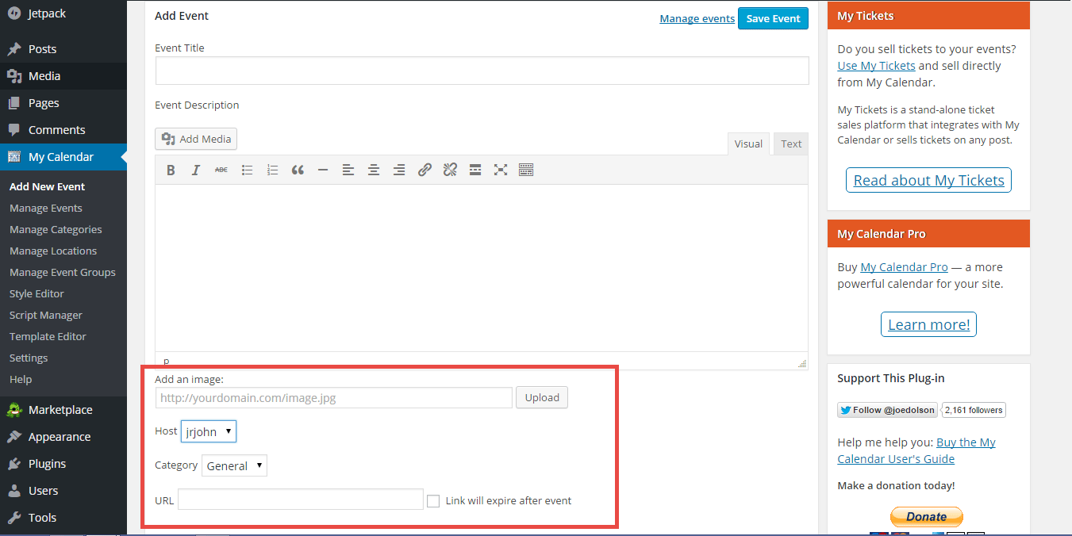Open Script Manager submenu item
1072x536 pixels.
pyautogui.click(x=46, y=315)
